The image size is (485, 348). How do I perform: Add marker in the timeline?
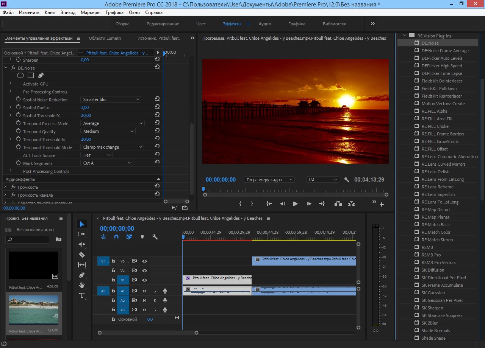142,237
